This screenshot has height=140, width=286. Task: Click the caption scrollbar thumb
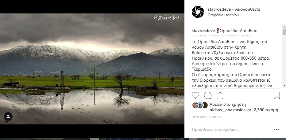(x=284, y=32)
